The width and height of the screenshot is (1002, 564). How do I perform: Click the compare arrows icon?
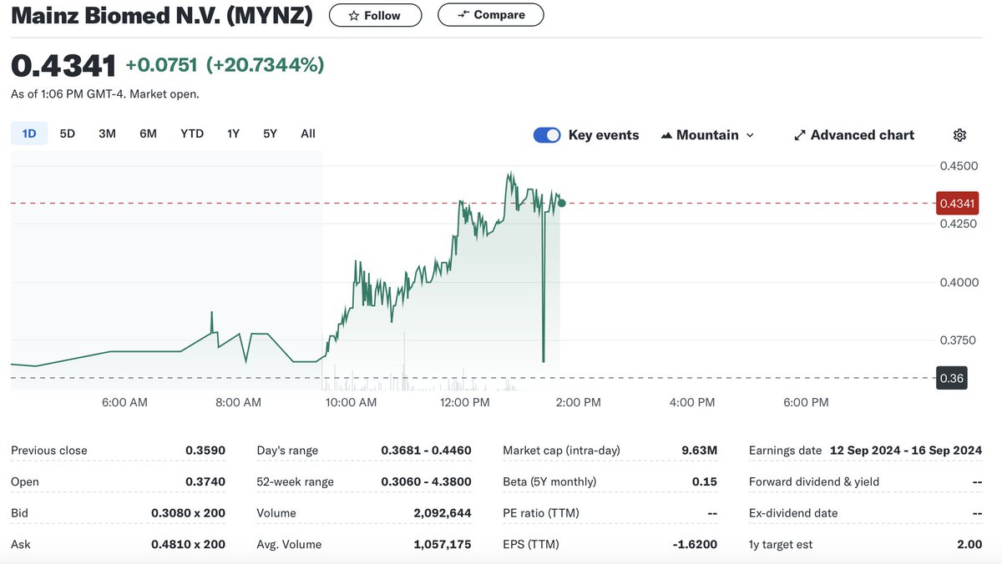coord(463,15)
